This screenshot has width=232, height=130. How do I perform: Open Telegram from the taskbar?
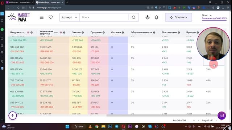tap(117, 126)
